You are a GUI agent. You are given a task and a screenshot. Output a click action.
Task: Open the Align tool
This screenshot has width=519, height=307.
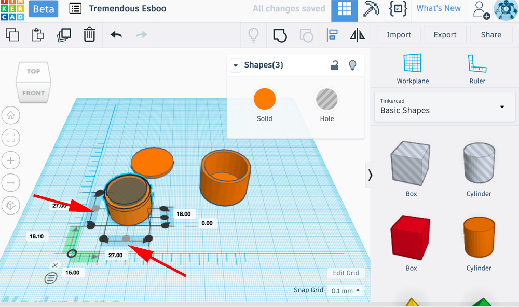point(332,35)
